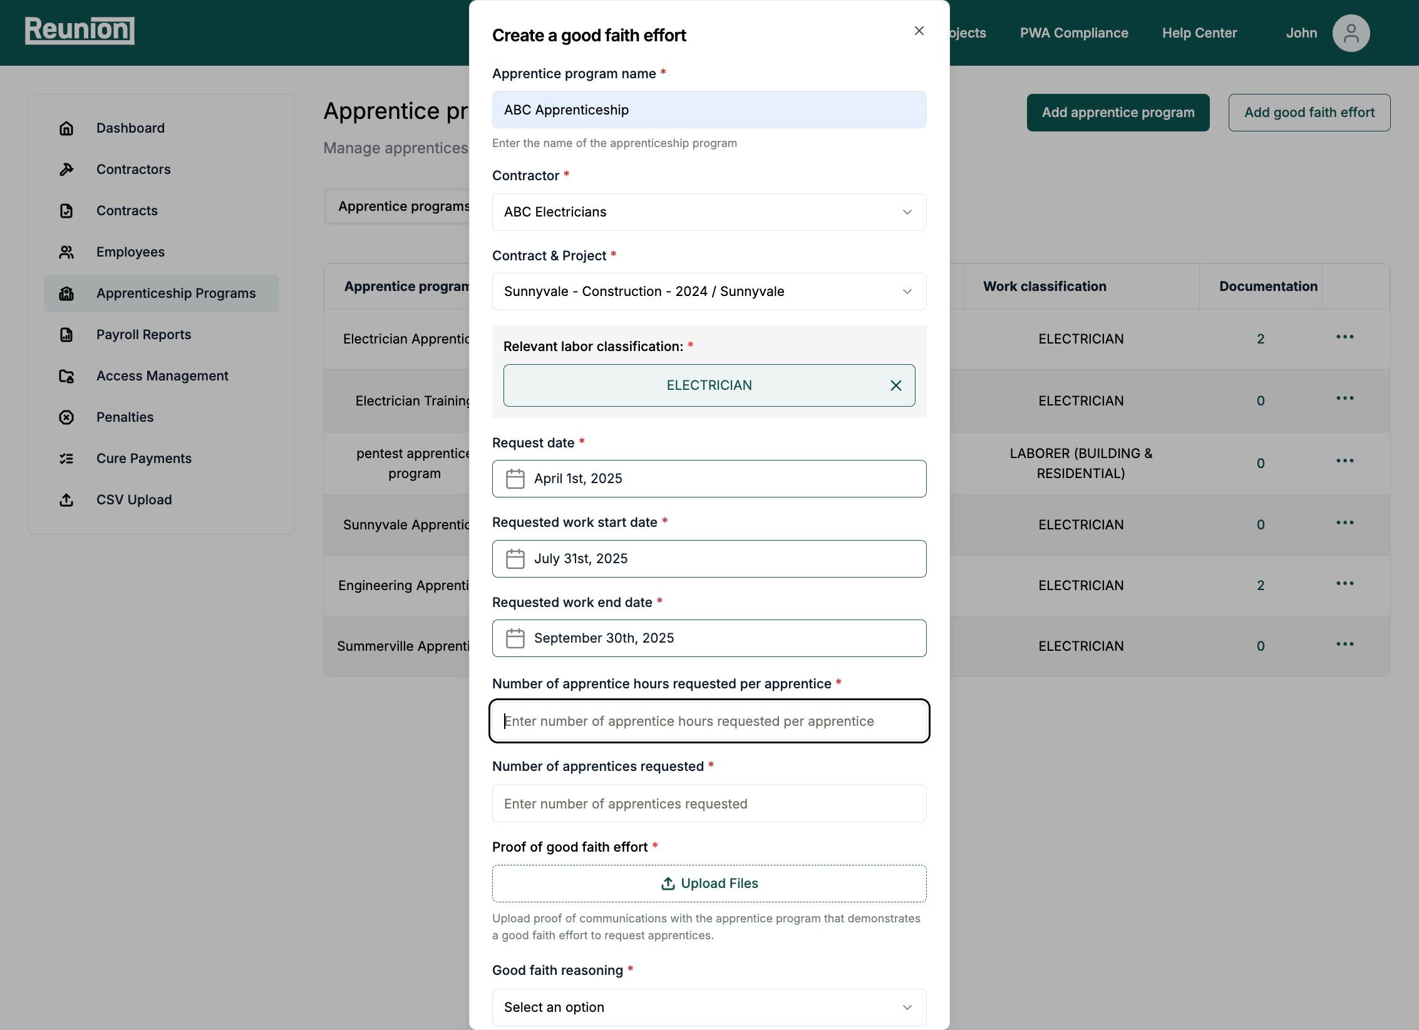Click the John user avatar icon

coord(1351,33)
